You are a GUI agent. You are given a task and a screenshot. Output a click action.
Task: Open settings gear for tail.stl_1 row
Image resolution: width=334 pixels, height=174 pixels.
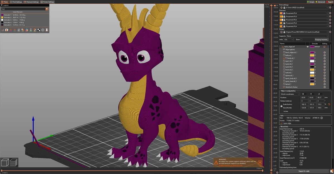coord(325,84)
